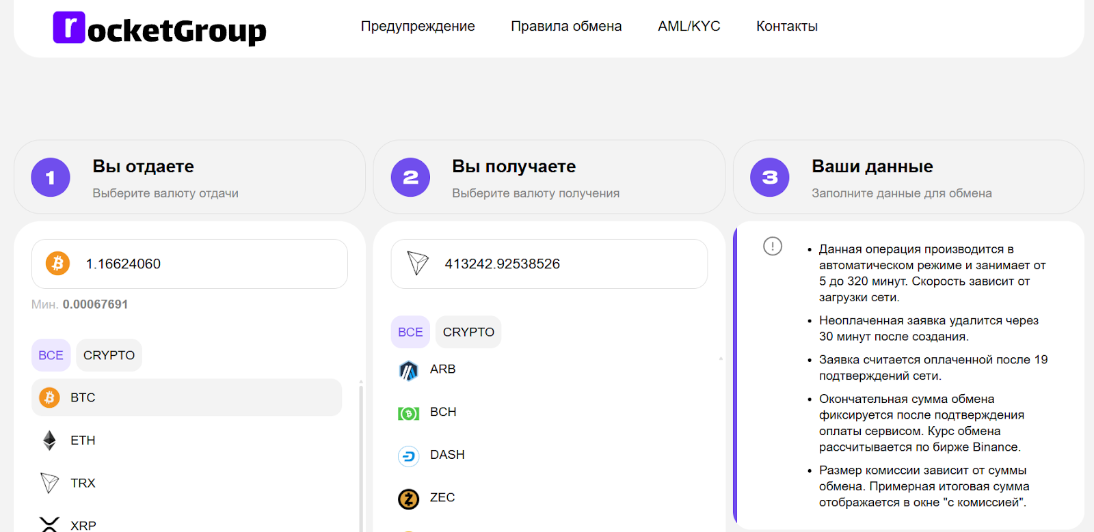Click the Выберите валюту получения subtitle
The height and width of the screenshot is (532, 1094).
[536, 193]
